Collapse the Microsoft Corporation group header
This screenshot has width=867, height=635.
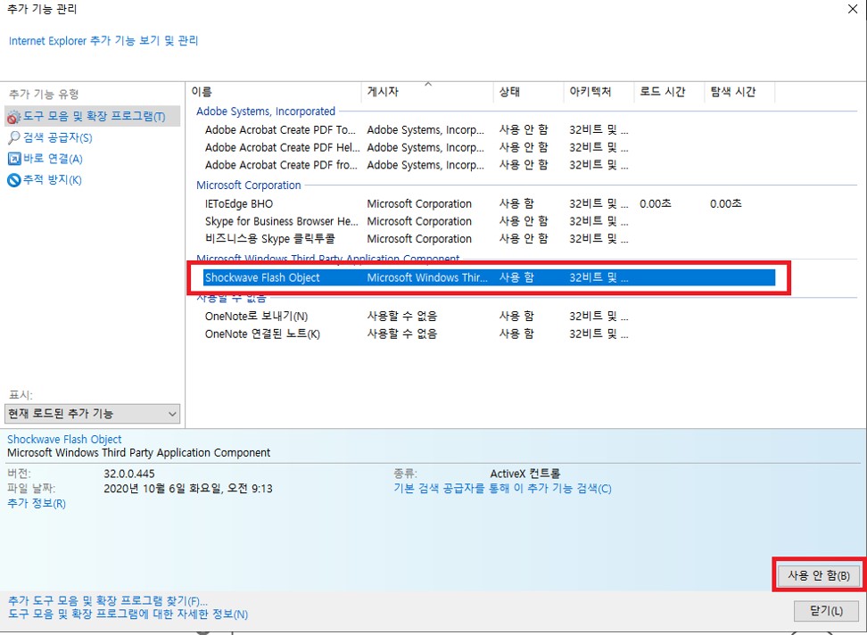coord(248,186)
